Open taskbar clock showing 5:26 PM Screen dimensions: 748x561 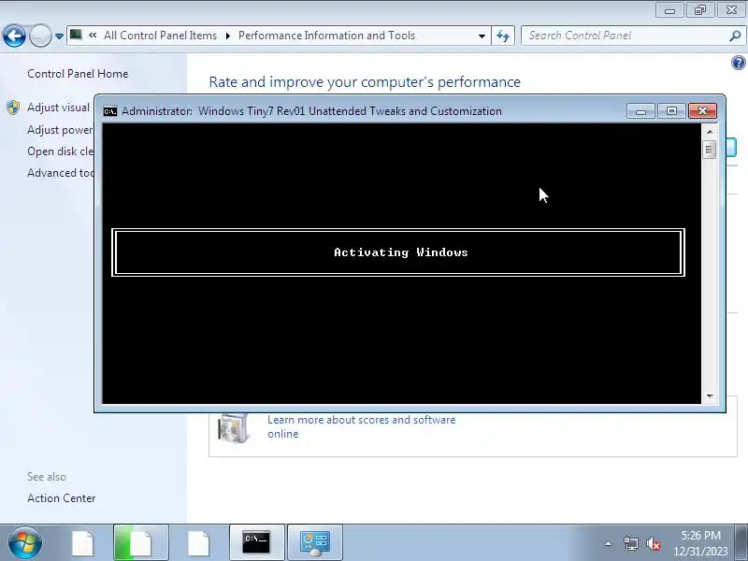tap(700, 543)
